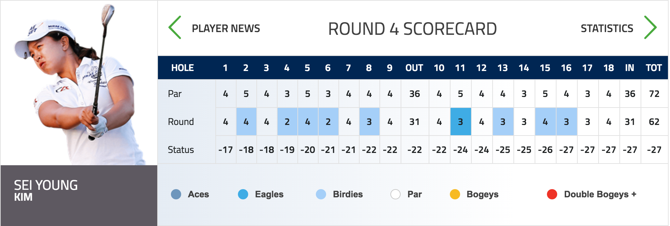The height and width of the screenshot is (226, 670).
Task: Click the Bogeys legend yellow circle
Action: point(455,194)
